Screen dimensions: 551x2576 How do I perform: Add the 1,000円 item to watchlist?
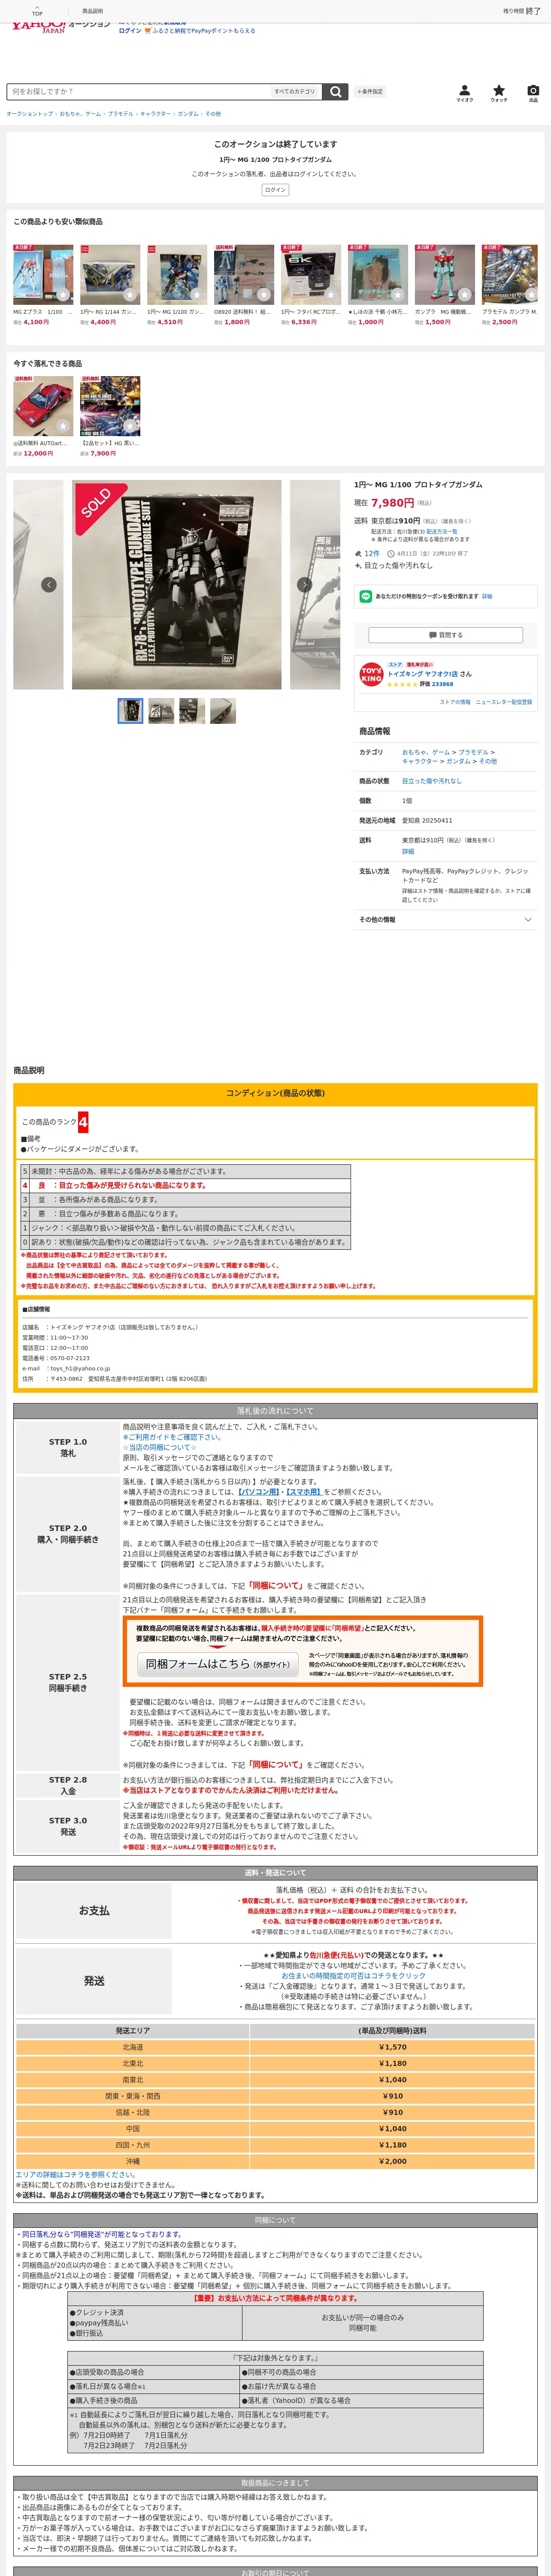[x=398, y=295]
